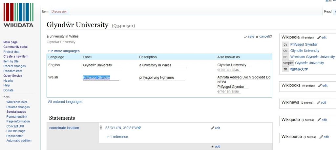
Task: Open Project chat
Action: [11, 52]
